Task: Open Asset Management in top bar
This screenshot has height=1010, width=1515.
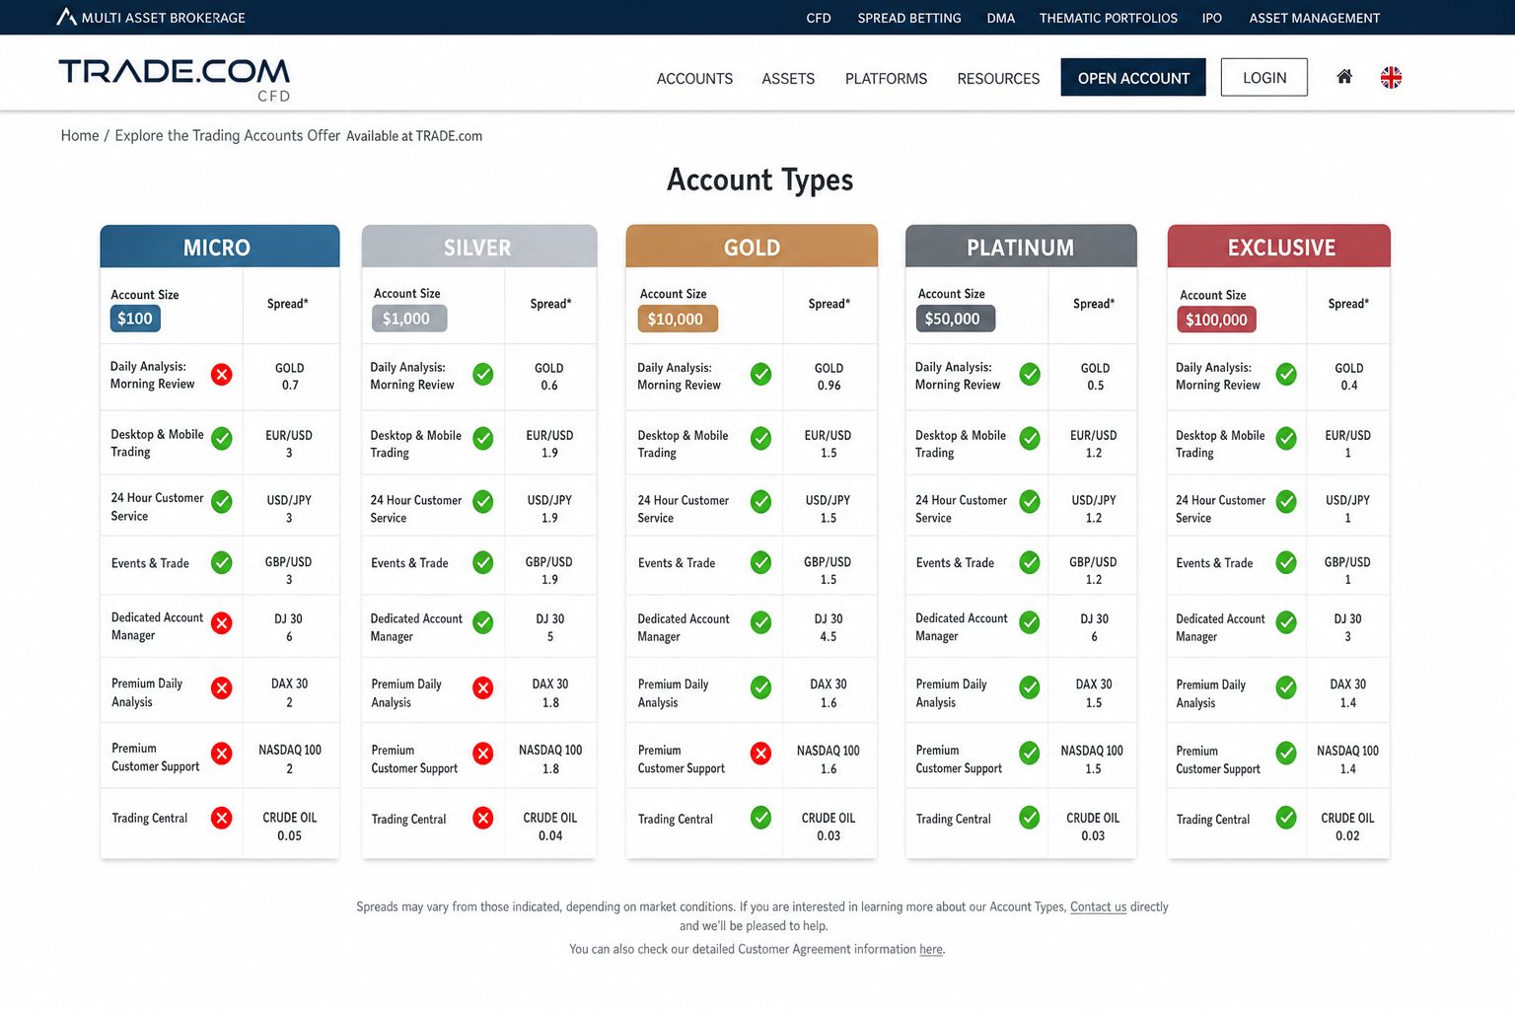Action: point(1315,18)
